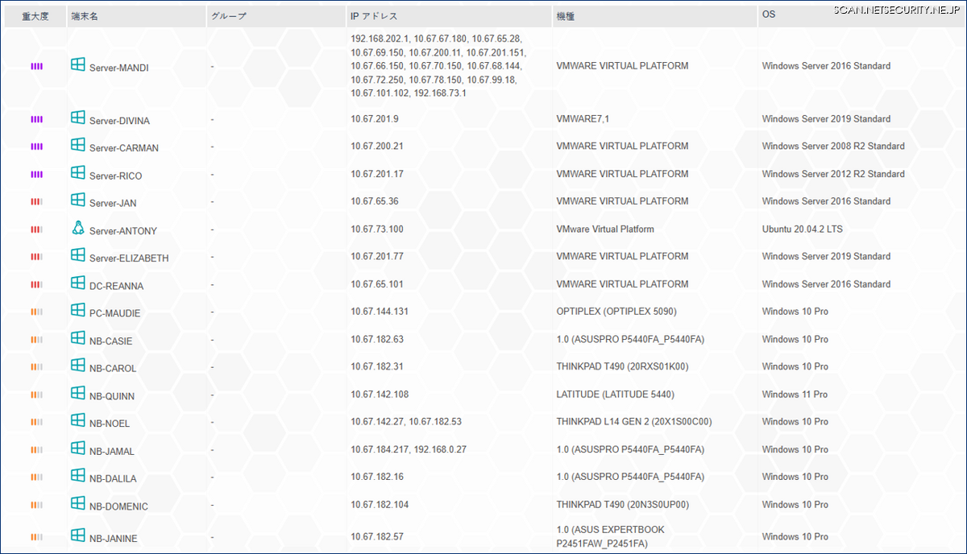Click the 機種 column header
Image resolution: width=967 pixels, height=554 pixels.
(x=565, y=16)
